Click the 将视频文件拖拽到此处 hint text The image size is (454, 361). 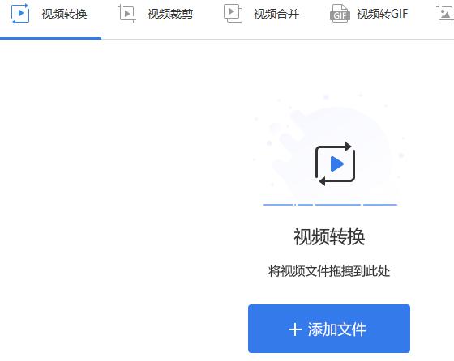pos(329,271)
